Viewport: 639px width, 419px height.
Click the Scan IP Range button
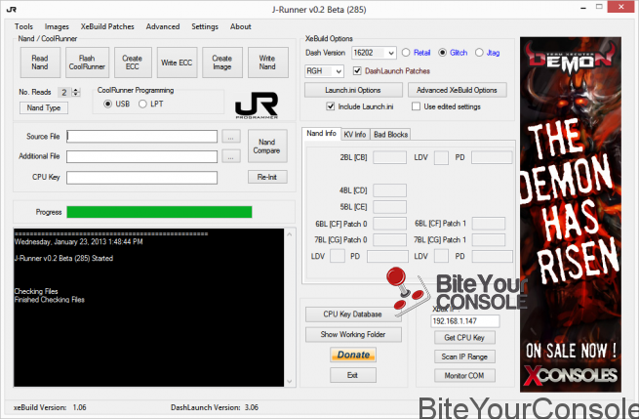pos(464,356)
